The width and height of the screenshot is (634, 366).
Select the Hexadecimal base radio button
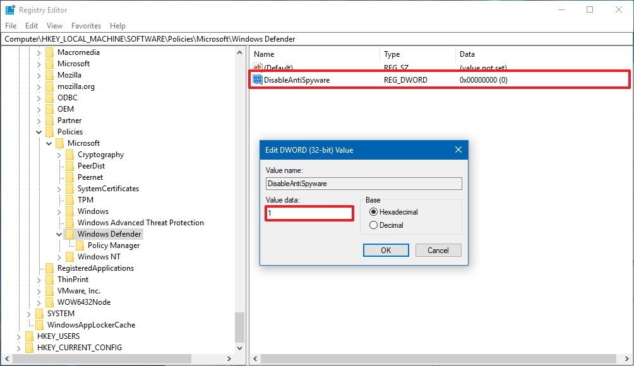[x=373, y=211]
